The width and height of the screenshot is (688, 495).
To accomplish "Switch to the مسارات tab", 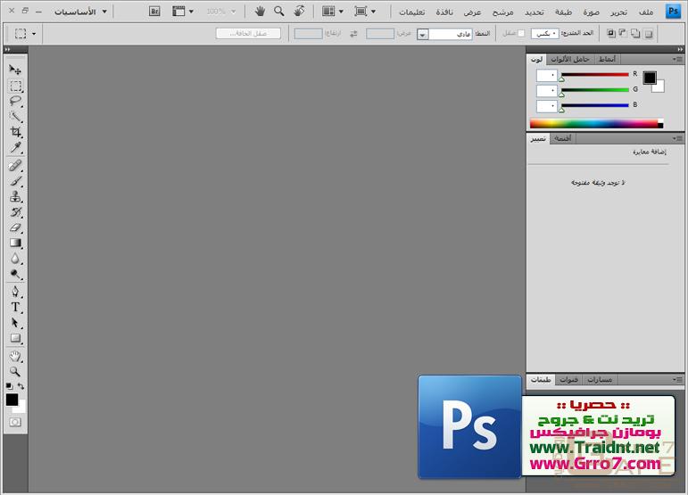I will pyautogui.click(x=600, y=380).
